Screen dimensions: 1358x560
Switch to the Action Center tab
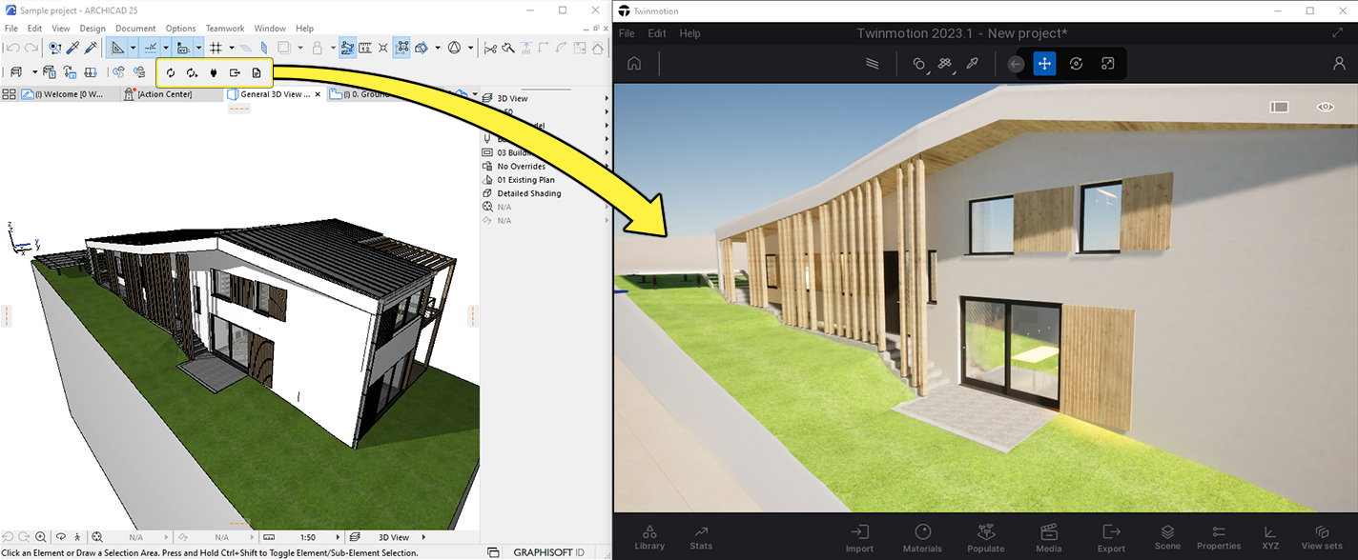tap(164, 94)
